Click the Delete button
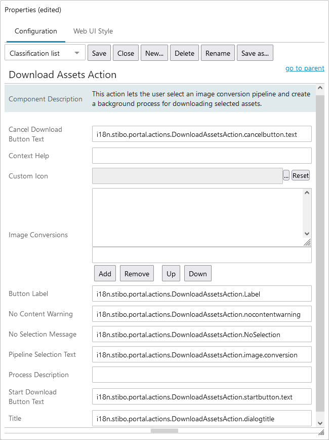This screenshot has height=440, width=329. pos(184,53)
